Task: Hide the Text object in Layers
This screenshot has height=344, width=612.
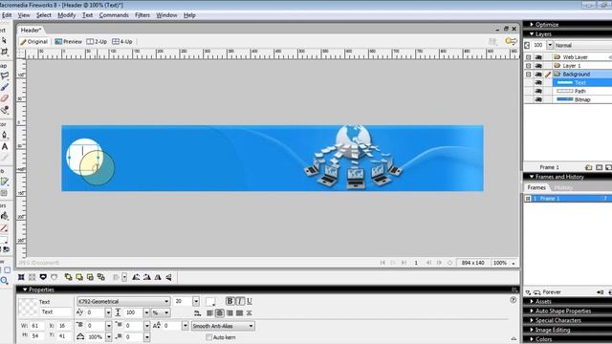Action: [538, 83]
